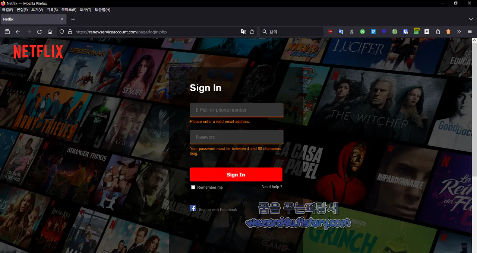Click Sign in with Facebook link
477x253 pixels.
[218, 210]
